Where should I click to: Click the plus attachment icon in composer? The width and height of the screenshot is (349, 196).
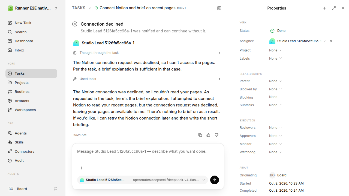point(81,168)
